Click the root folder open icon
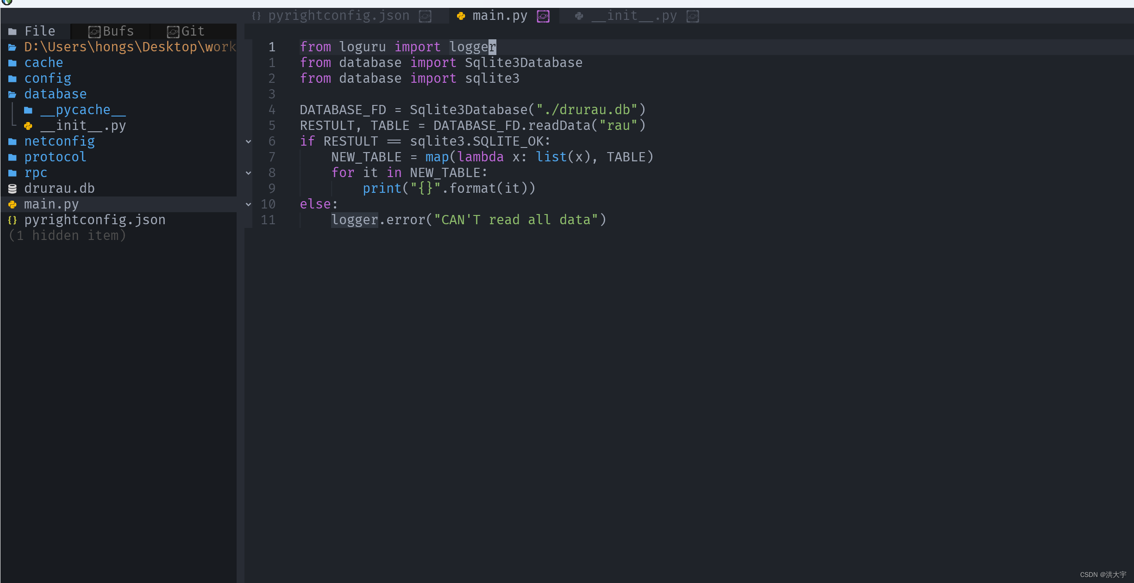This screenshot has width=1134, height=583. pos(13,47)
